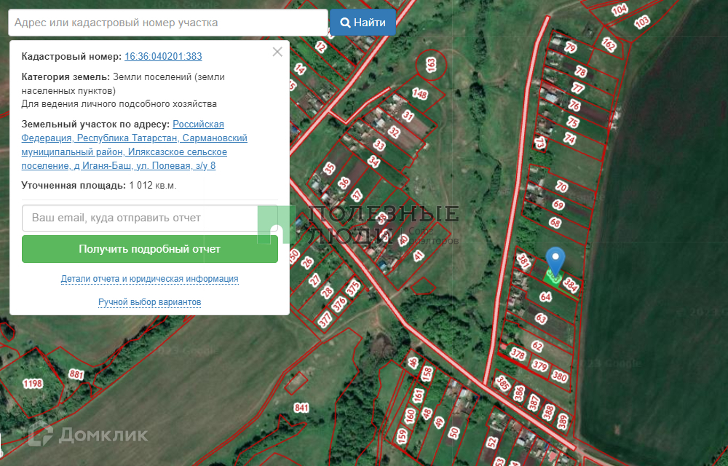Select parcel 159 on the map
728x466 pixels.
tap(402, 436)
